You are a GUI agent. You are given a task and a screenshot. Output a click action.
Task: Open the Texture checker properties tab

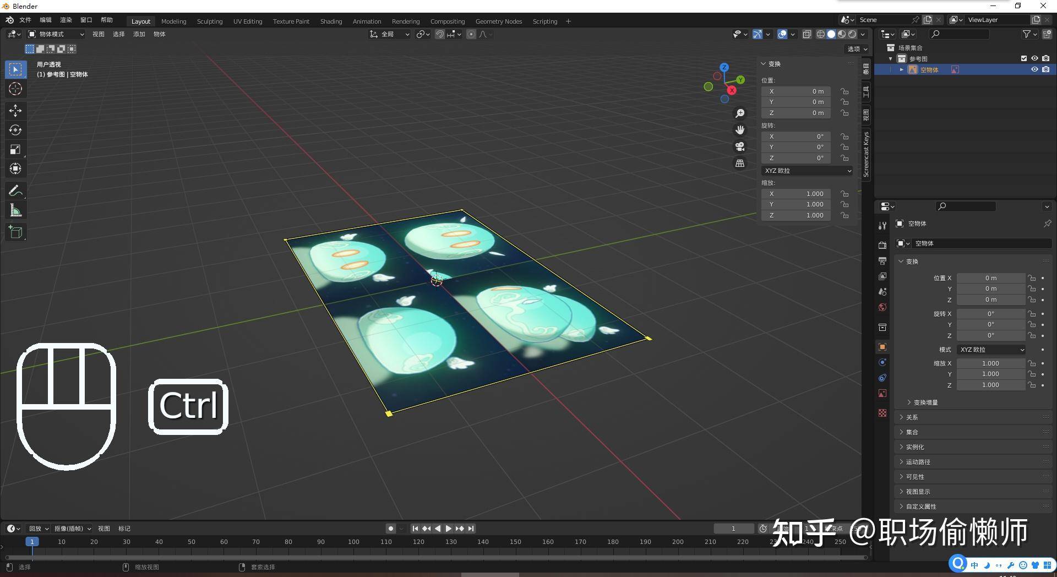point(882,413)
